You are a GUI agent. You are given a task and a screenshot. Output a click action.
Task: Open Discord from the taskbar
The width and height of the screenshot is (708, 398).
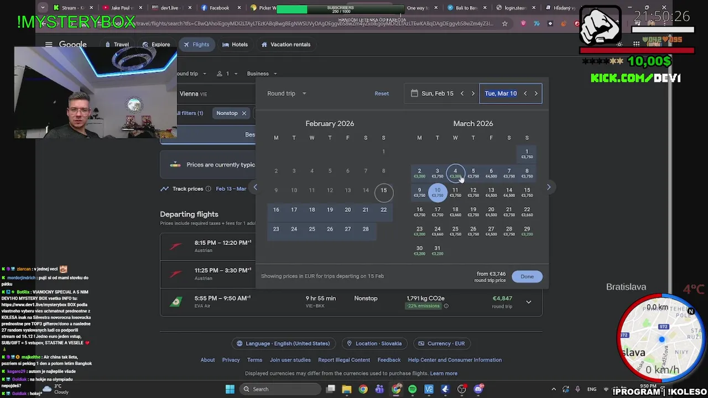478,389
